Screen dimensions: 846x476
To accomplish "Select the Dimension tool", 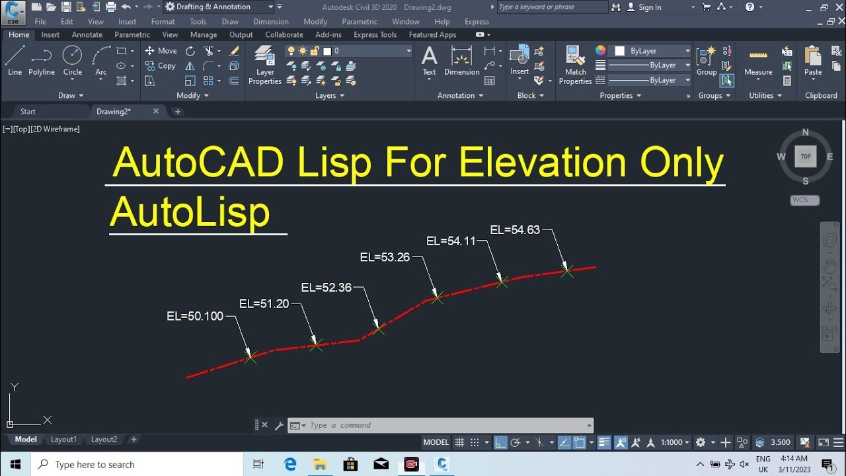I will coord(461,61).
